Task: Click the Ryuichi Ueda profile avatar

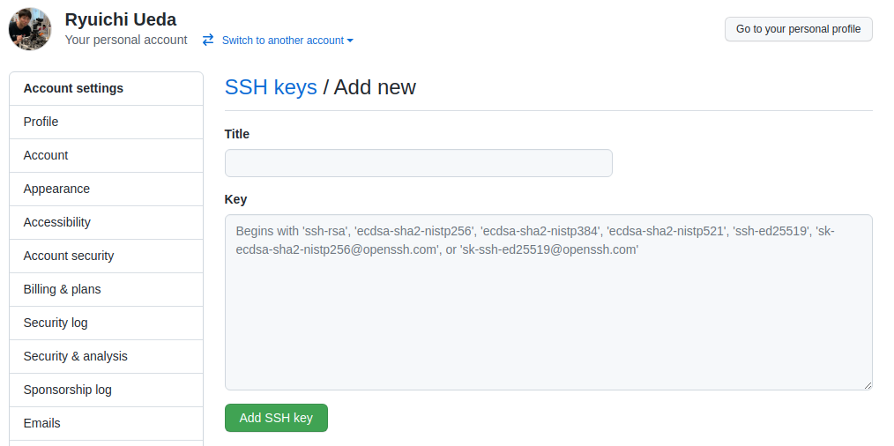Action: point(30,29)
